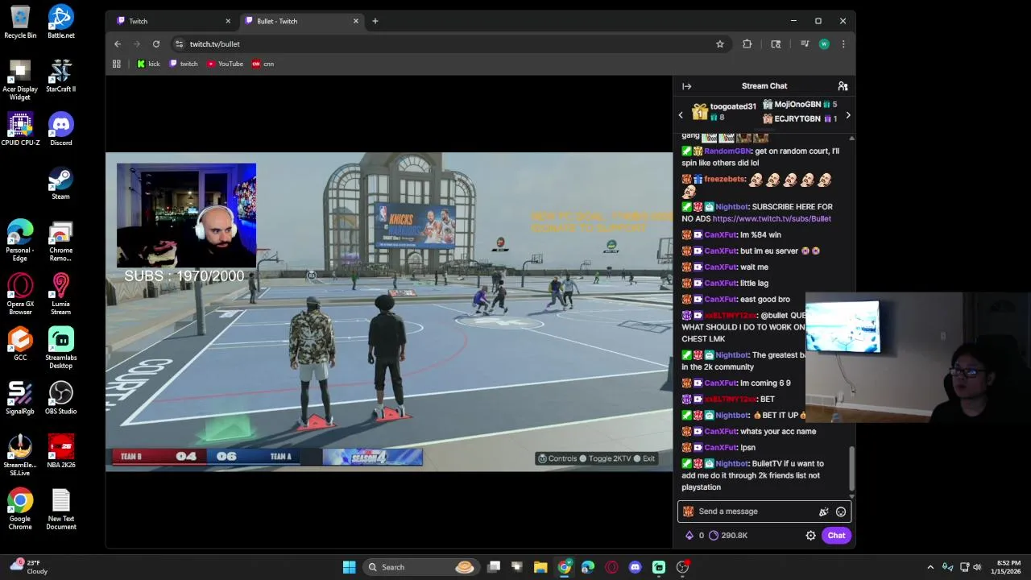
Task: Click the purple Chat send button
Action: (x=836, y=536)
